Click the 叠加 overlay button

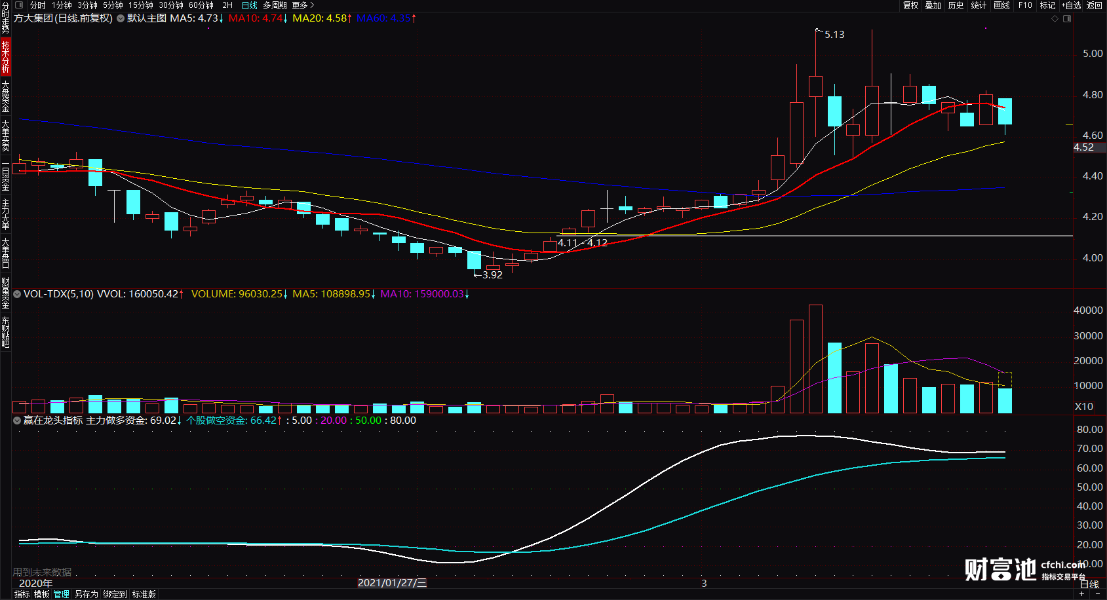tap(933, 5)
